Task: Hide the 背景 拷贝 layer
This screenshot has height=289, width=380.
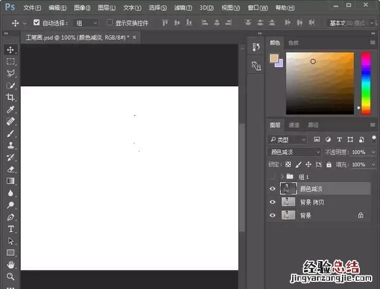Action: tap(273, 202)
